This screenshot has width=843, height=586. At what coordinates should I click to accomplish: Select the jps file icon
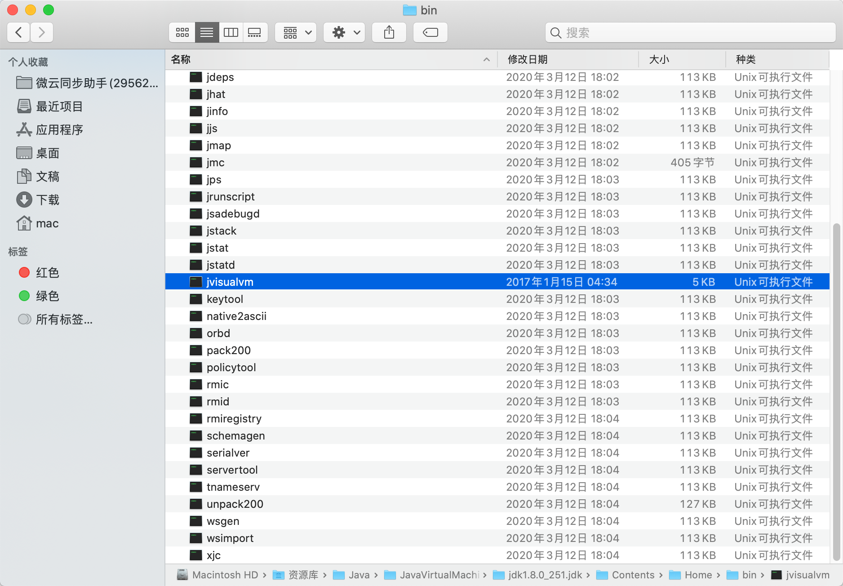pyautogui.click(x=195, y=180)
